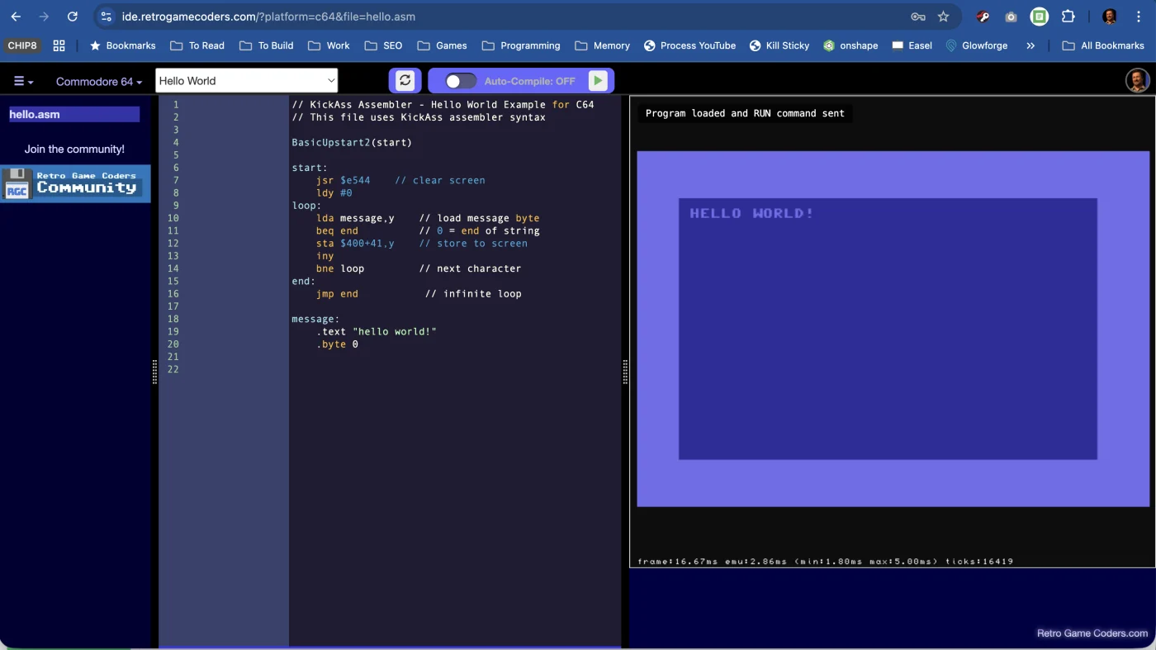
Task: Open the To Build bookmarks folder
Action: (x=266, y=45)
